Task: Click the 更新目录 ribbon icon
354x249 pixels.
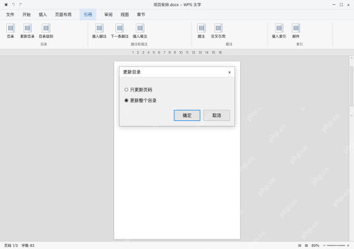Action: tap(28, 28)
